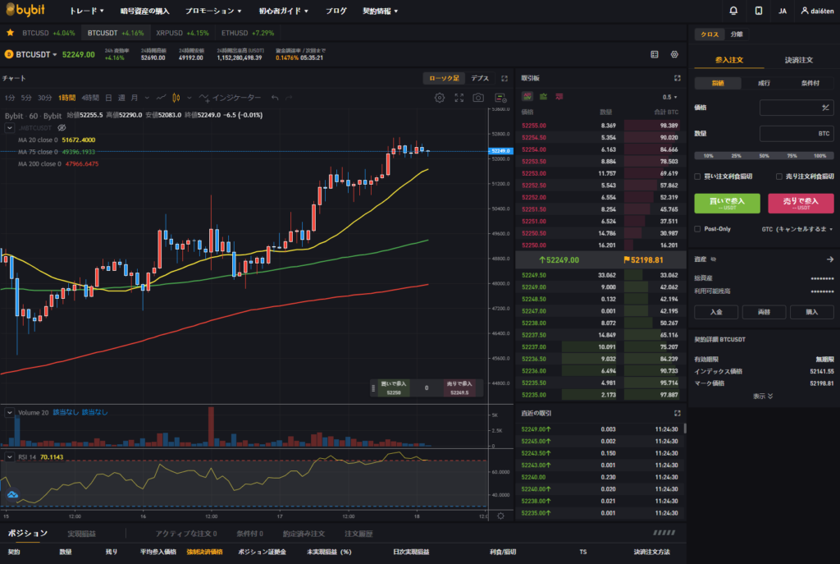
Task: Click the mobile app download icon
Action: 759,11
